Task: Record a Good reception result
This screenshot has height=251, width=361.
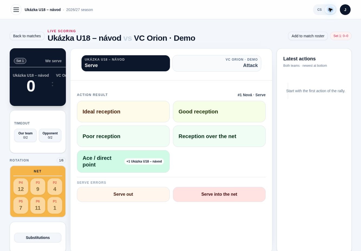Action: click(x=219, y=112)
